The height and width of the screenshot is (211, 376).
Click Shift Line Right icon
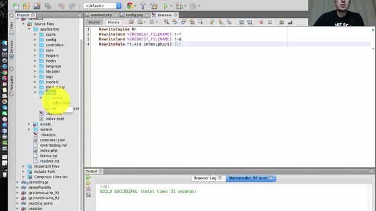tap(250, 22)
